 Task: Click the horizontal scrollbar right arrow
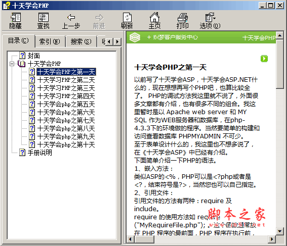pyautogui.click(x=272, y=239)
